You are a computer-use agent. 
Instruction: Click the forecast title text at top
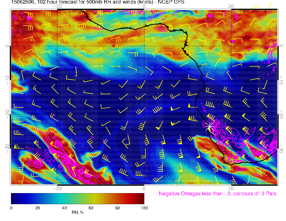98,2
